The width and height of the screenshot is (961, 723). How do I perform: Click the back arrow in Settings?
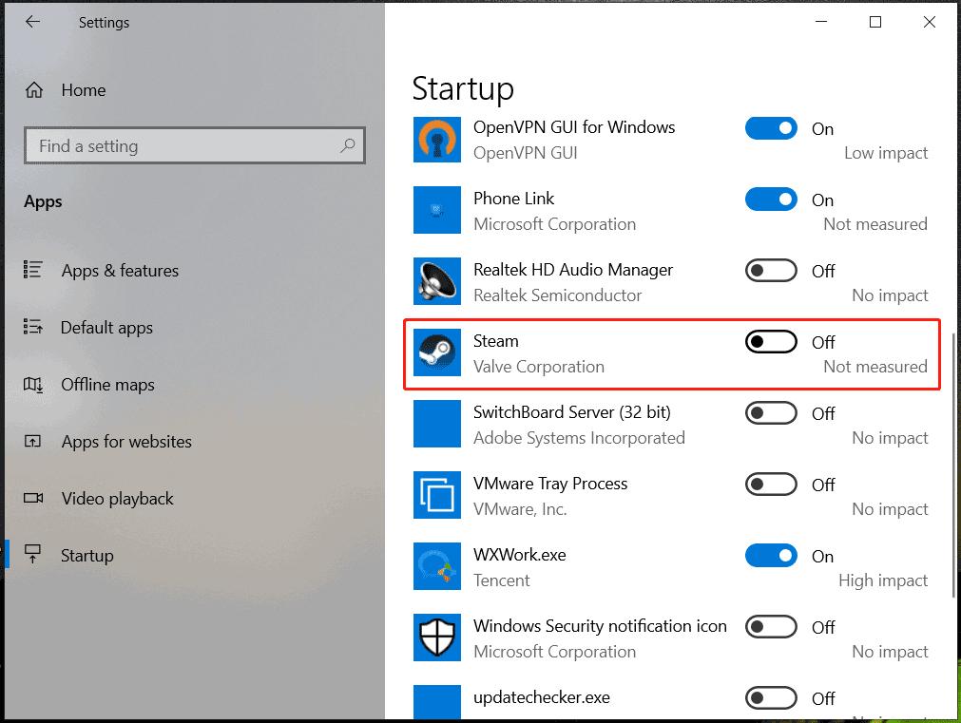pos(33,22)
